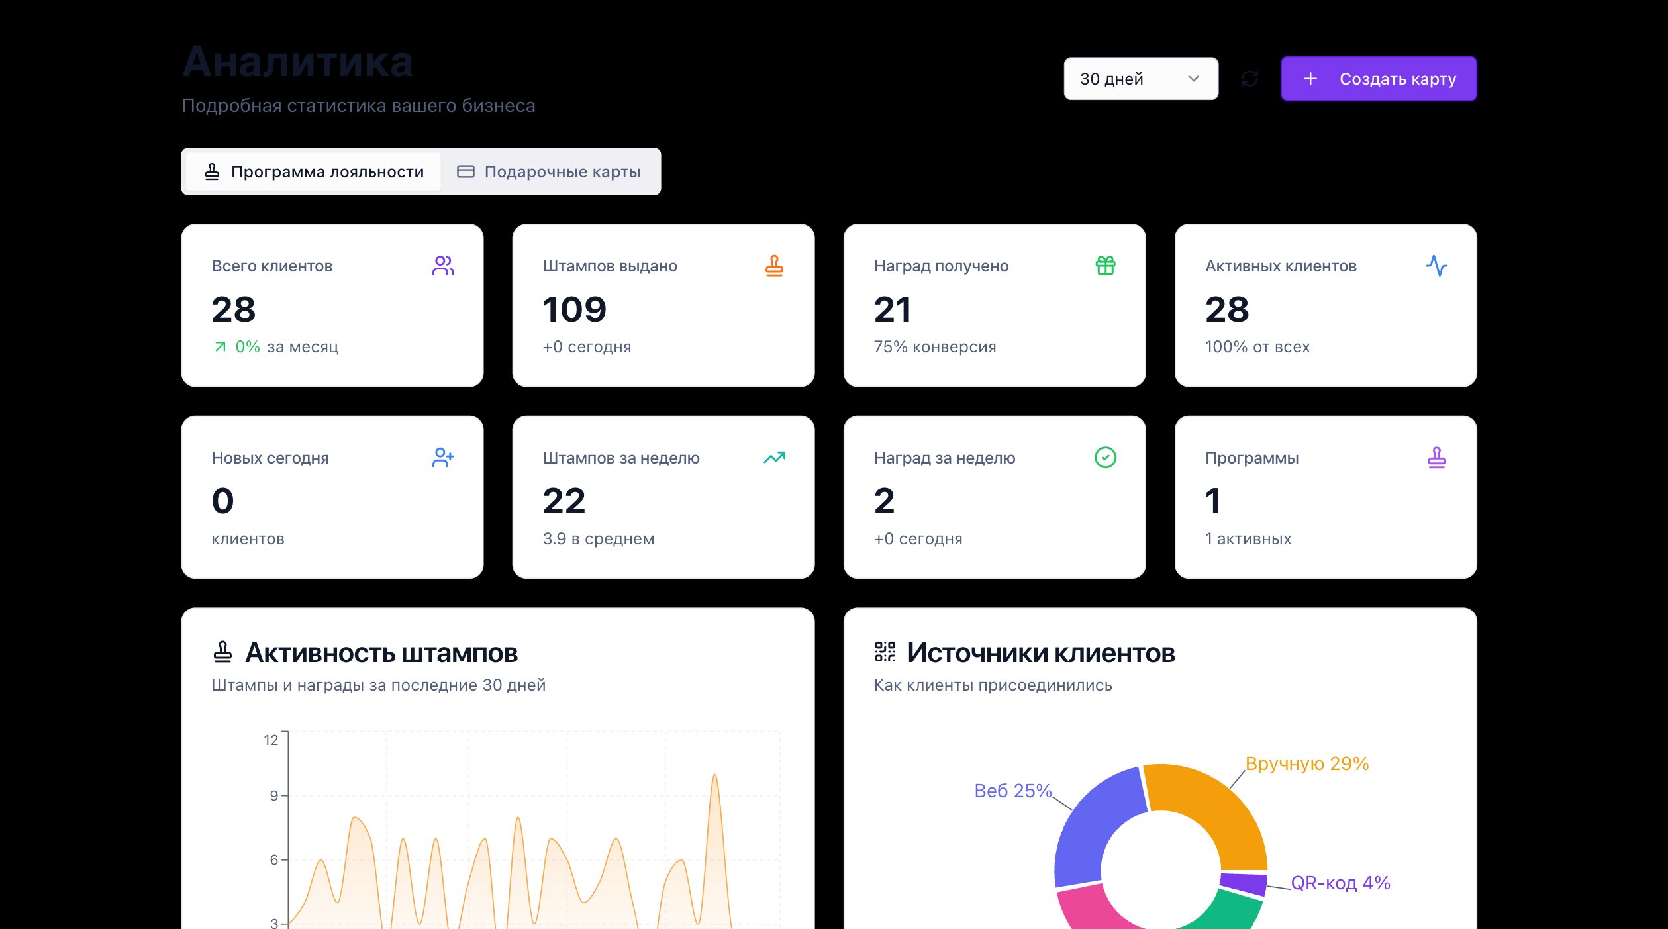Click the QR-код 4% chart label

[x=1340, y=883]
